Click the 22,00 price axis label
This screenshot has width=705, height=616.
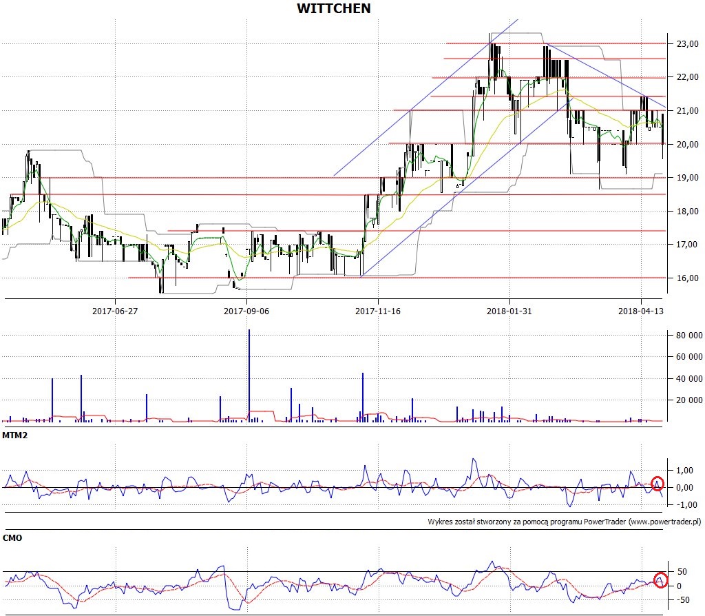[x=688, y=77]
